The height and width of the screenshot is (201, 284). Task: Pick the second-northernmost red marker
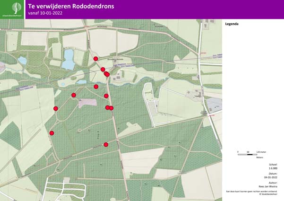click(x=103, y=70)
